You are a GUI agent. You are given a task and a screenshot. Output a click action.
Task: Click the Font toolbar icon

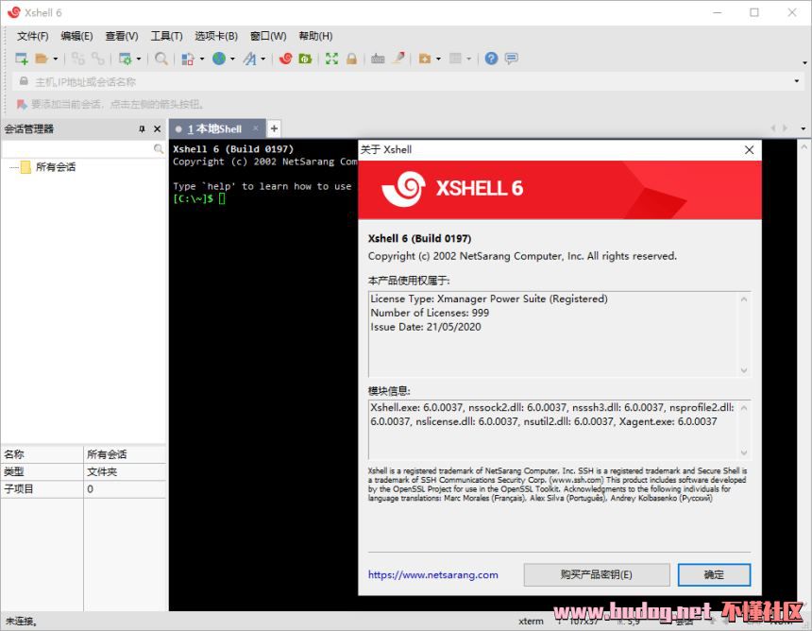coord(250,59)
